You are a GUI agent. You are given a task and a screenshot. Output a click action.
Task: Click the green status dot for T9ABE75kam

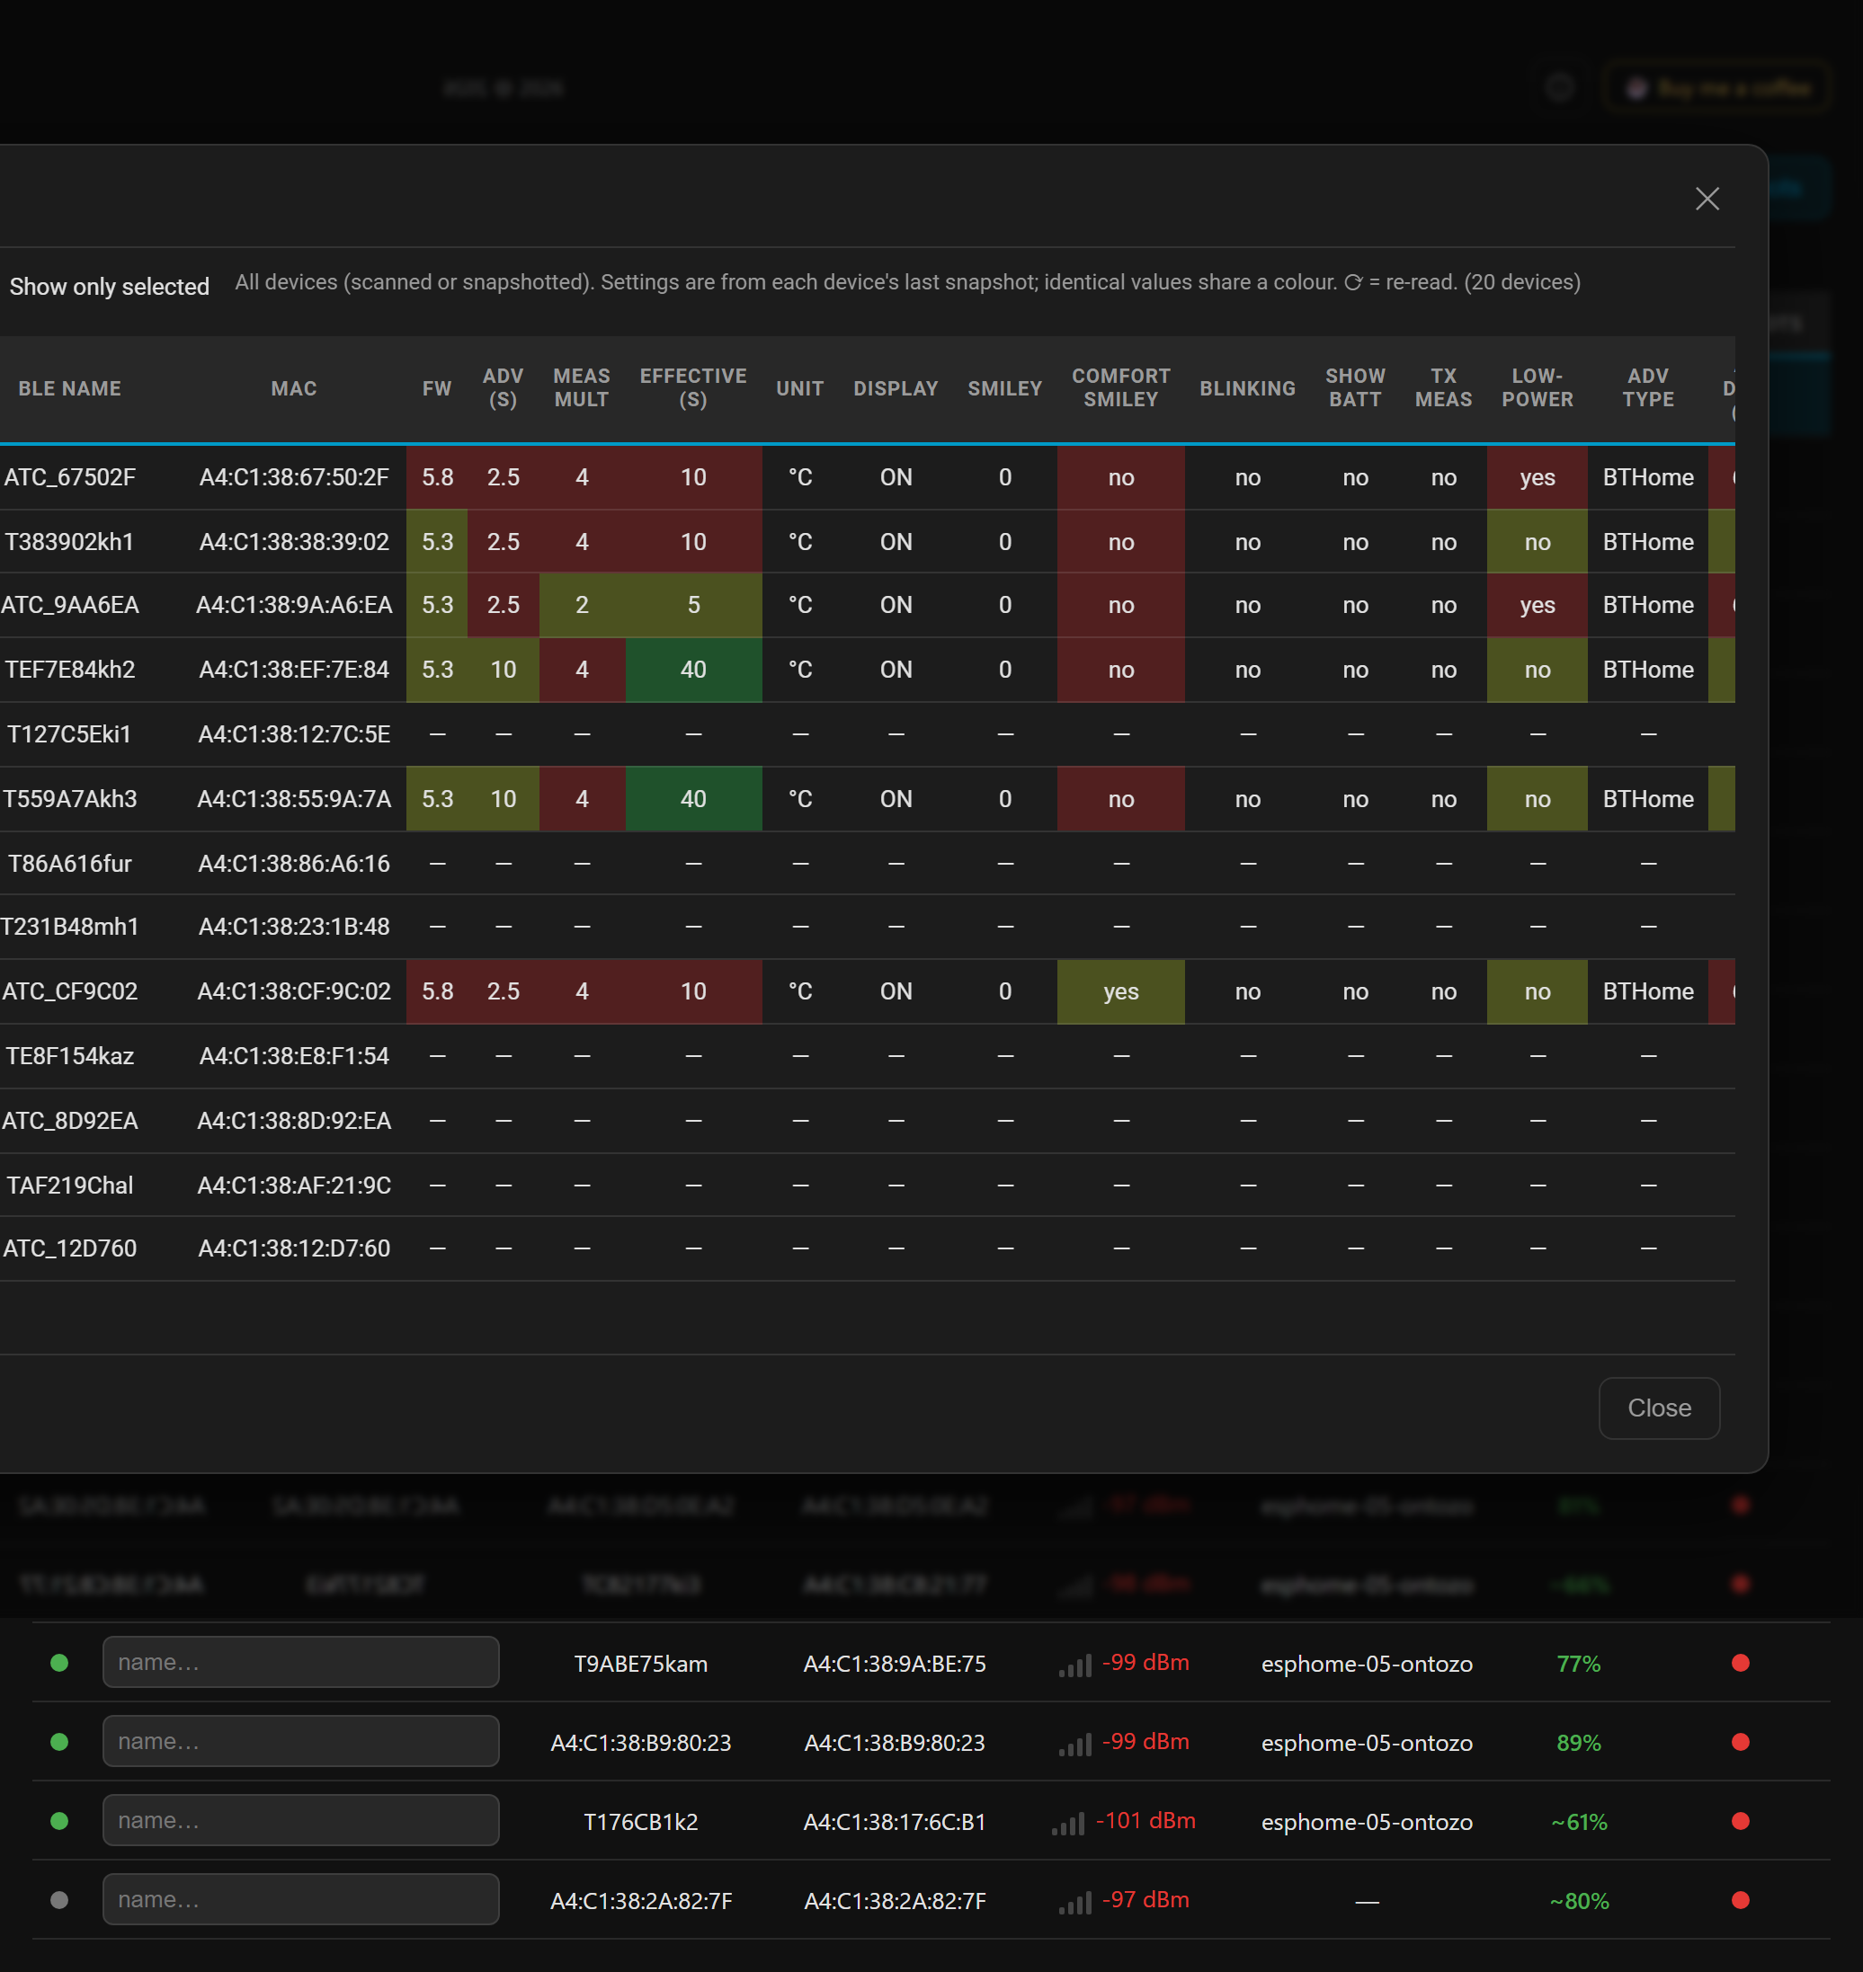(59, 1662)
